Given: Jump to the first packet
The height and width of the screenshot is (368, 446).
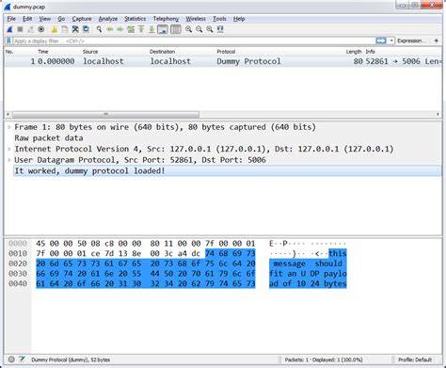Looking at the screenshot, I should (x=141, y=29).
